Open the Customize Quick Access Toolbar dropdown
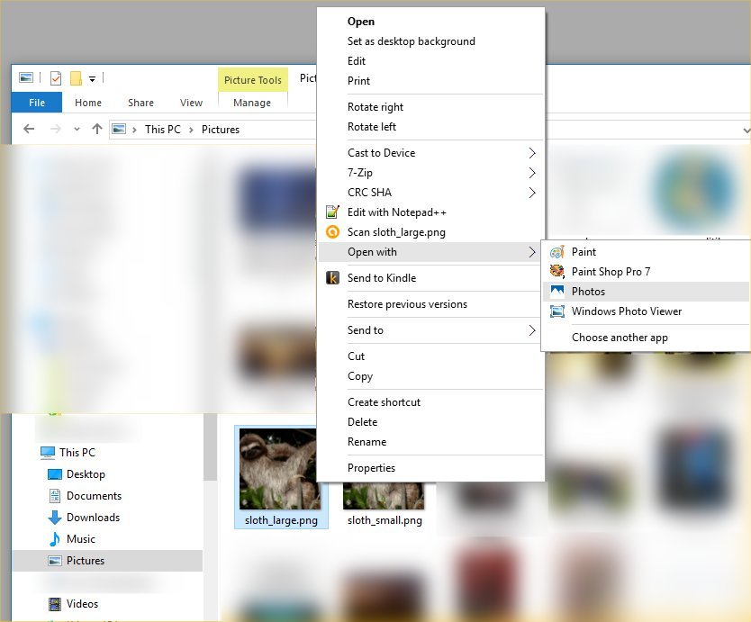Image resolution: width=751 pixels, height=622 pixels. click(x=92, y=79)
